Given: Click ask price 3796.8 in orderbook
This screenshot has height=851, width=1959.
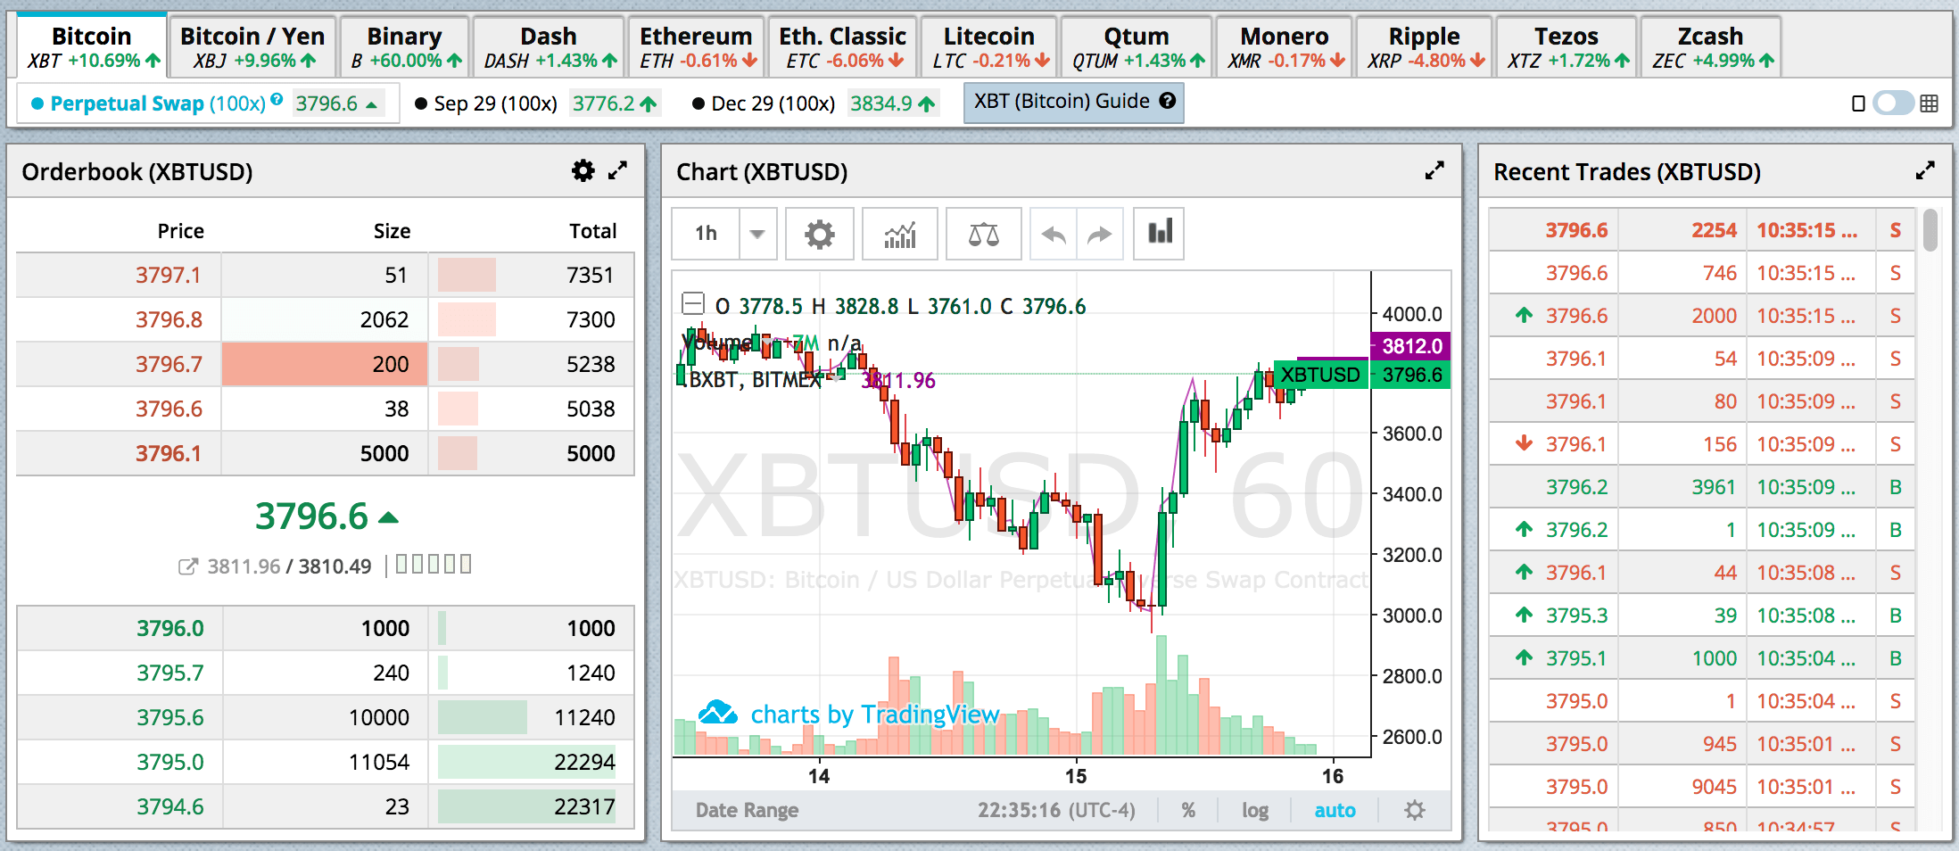Looking at the screenshot, I should (169, 319).
